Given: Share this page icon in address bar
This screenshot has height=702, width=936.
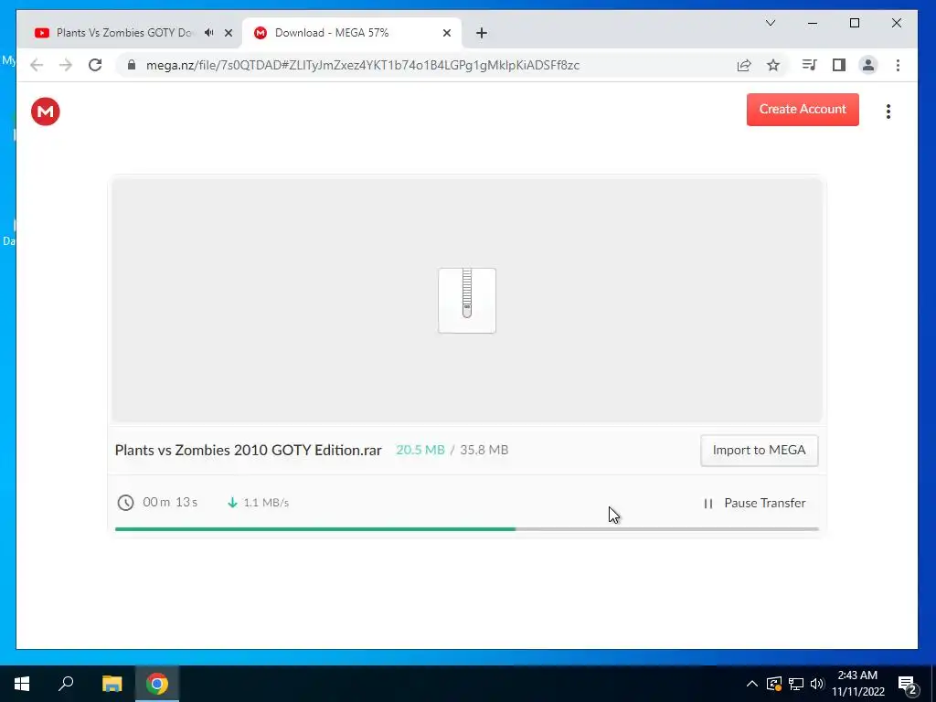Looking at the screenshot, I should pyautogui.click(x=744, y=65).
